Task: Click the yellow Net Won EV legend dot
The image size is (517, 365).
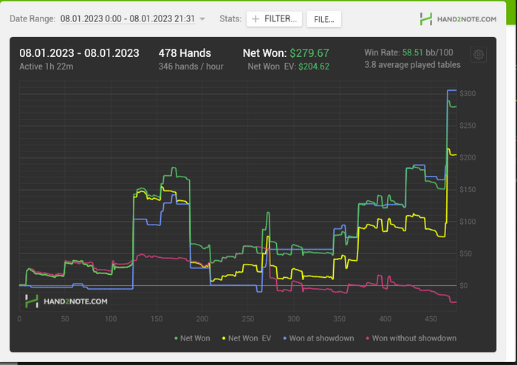Action: pos(224,338)
